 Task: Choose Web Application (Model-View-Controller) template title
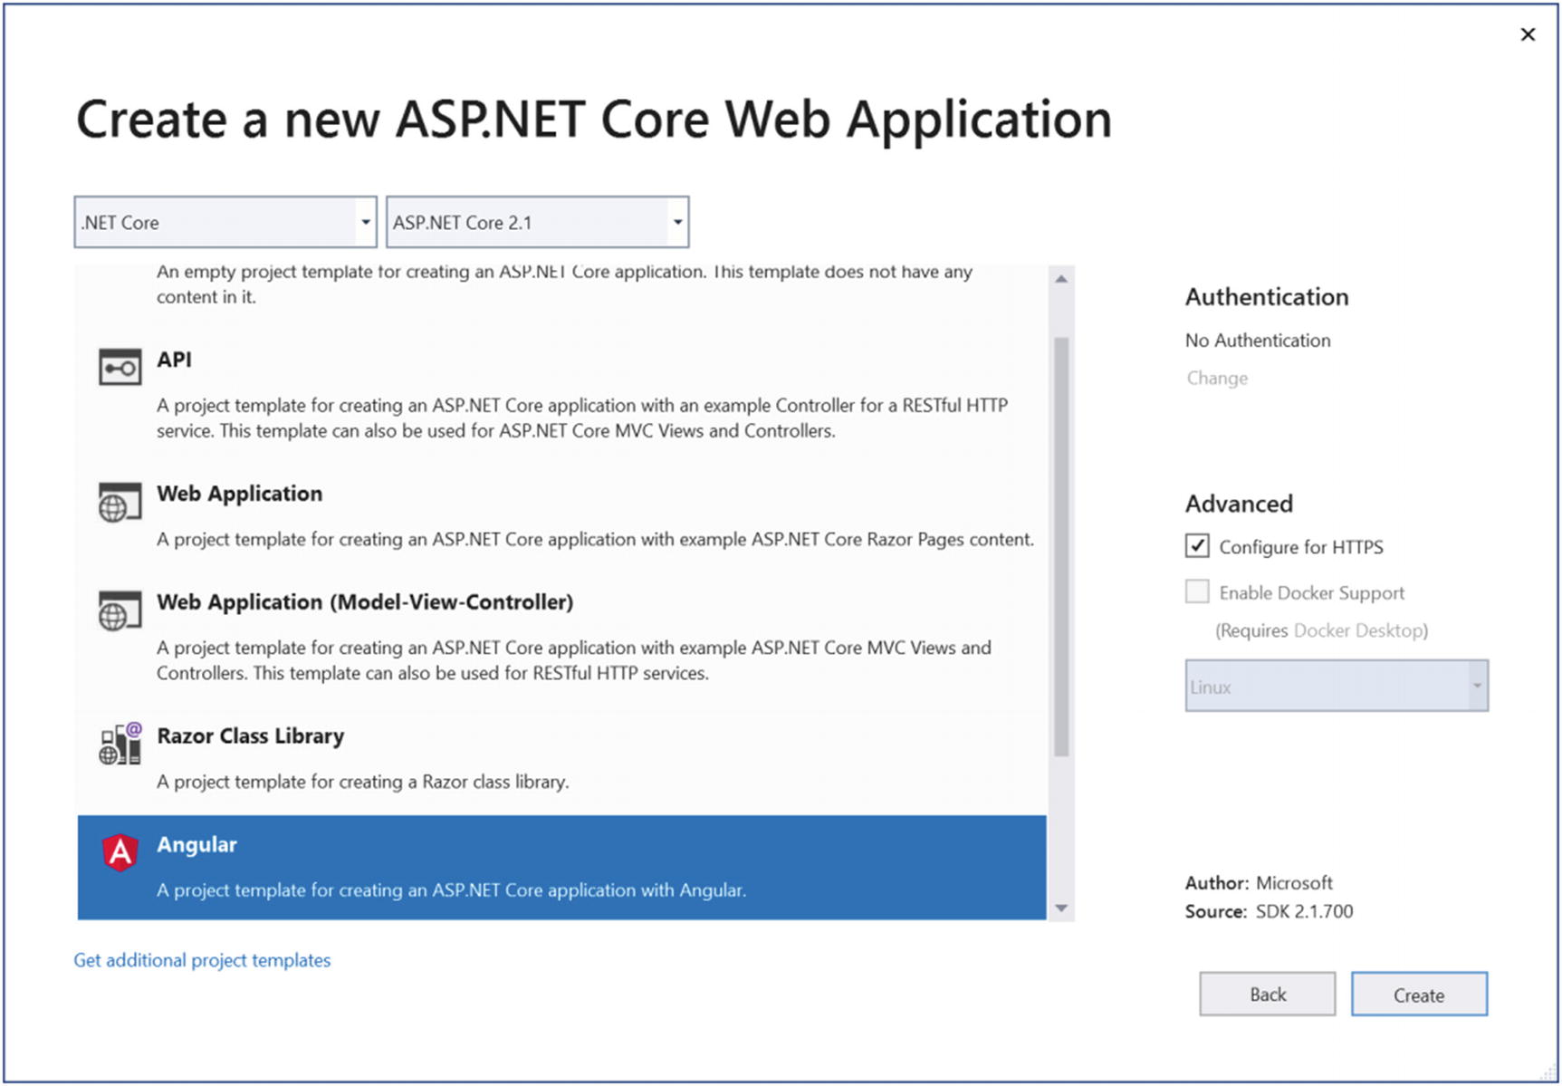pos(365,602)
